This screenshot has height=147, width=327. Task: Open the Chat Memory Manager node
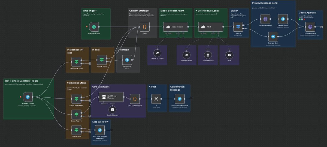pos(111,97)
